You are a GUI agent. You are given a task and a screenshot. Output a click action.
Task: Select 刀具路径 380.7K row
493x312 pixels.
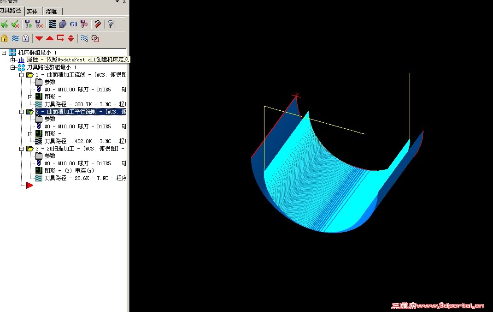pyautogui.click(x=85, y=104)
